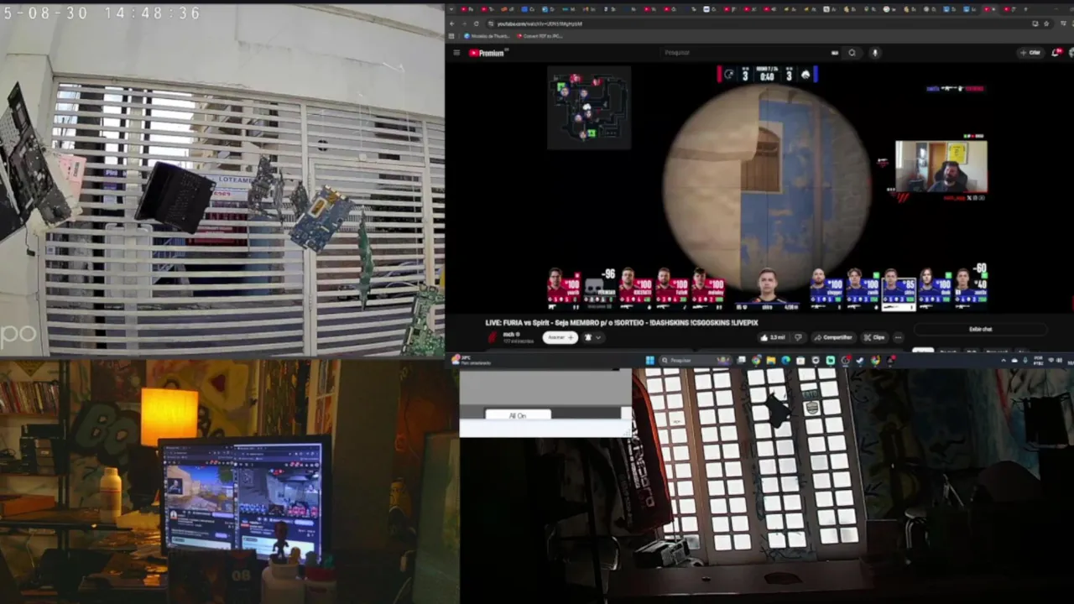Open Task View on the taskbar
Image resolution: width=1074 pixels, height=604 pixels.
741,360
